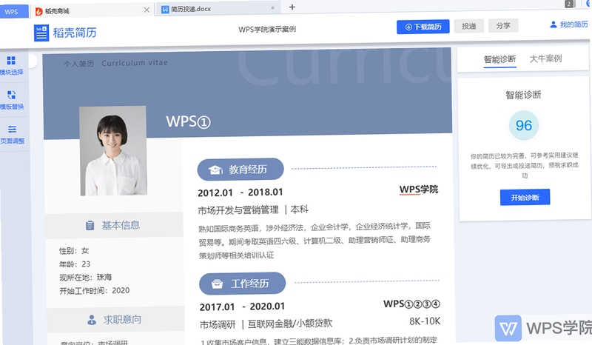
Task: Click the 分享 button
Action: click(x=503, y=25)
